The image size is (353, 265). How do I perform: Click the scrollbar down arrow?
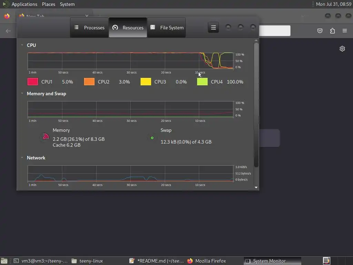point(256,187)
